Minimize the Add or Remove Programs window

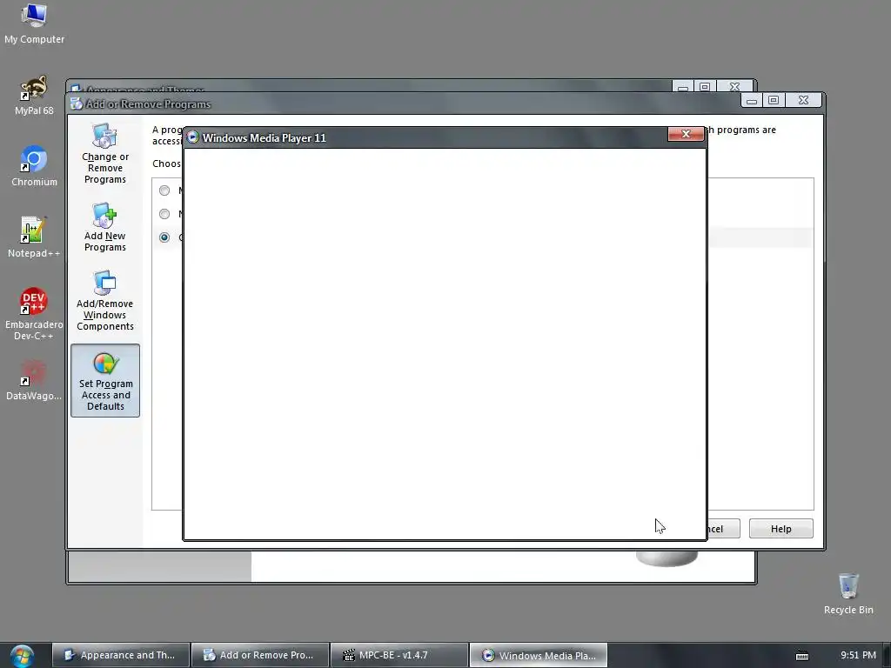tap(752, 101)
